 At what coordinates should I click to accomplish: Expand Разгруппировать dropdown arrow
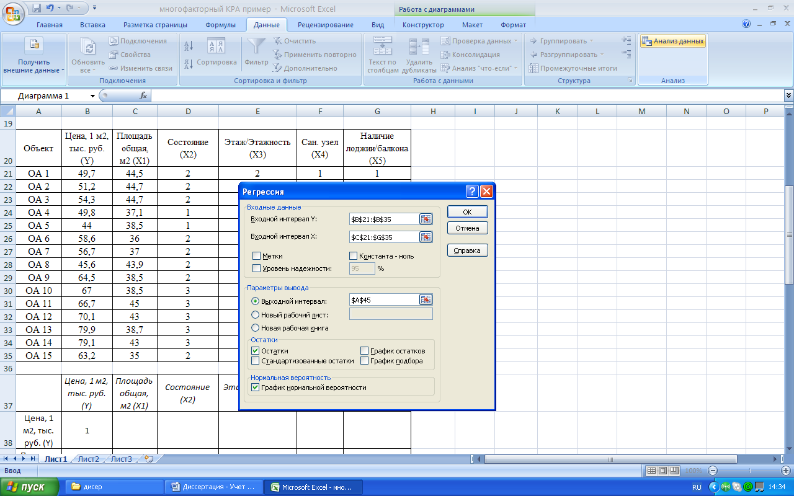click(602, 55)
